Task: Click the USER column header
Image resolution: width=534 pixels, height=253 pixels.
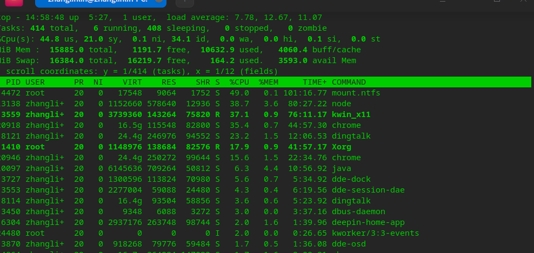Action: coord(35,82)
